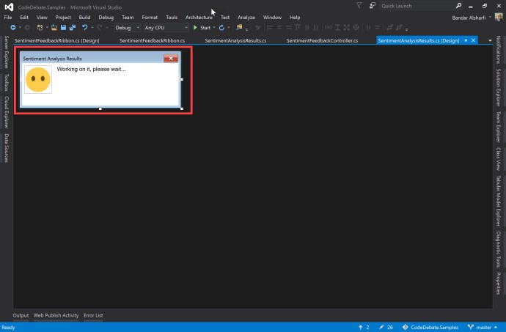This screenshot has width=506, height=332.
Task: Open the Debug configuration dropdown
Action: click(x=126, y=27)
